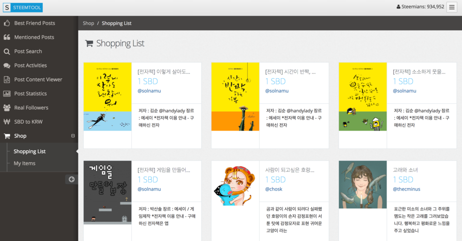
Task: Click the code file Post Content Viewer icon
Action: point(7,80)
